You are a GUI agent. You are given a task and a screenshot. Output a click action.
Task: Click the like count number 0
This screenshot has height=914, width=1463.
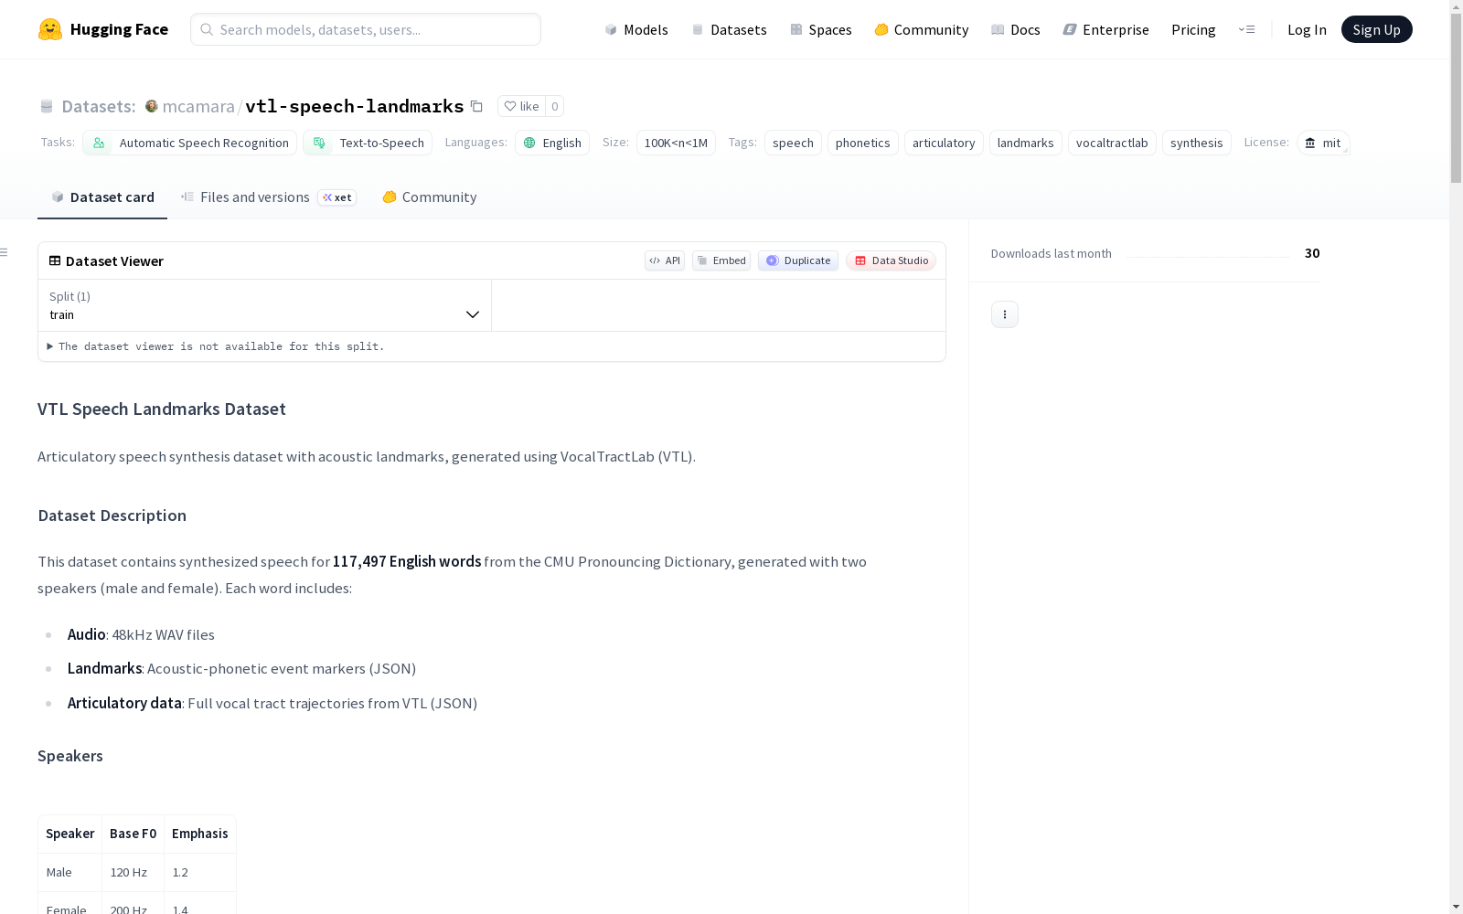[554, 106]
